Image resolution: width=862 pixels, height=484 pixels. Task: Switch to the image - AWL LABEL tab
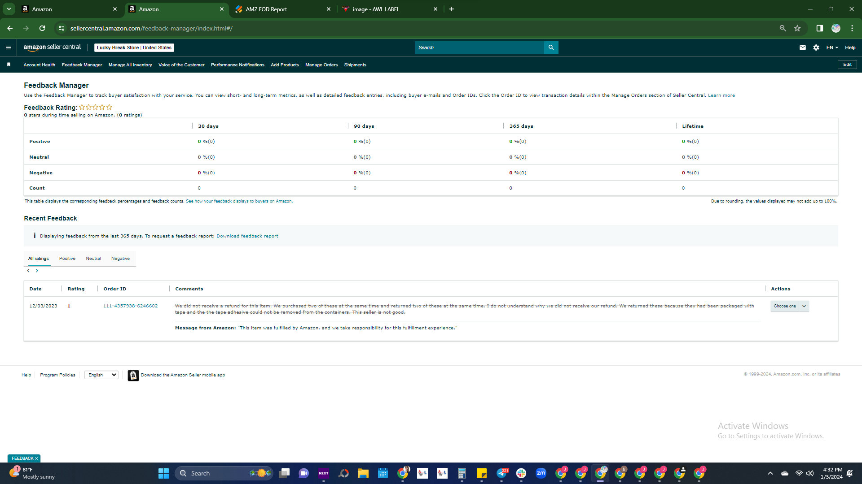point(390,9)
